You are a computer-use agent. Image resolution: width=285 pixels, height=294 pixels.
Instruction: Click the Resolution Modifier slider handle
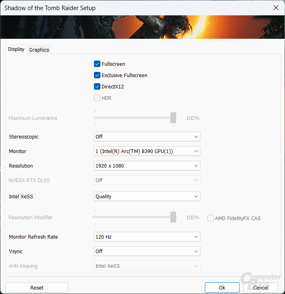[x=173, y=217]
